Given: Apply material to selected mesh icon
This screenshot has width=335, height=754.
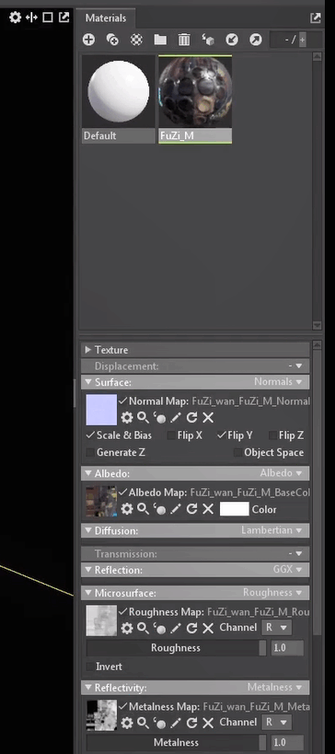Looking at the screenshot, I should coord(208,40).
